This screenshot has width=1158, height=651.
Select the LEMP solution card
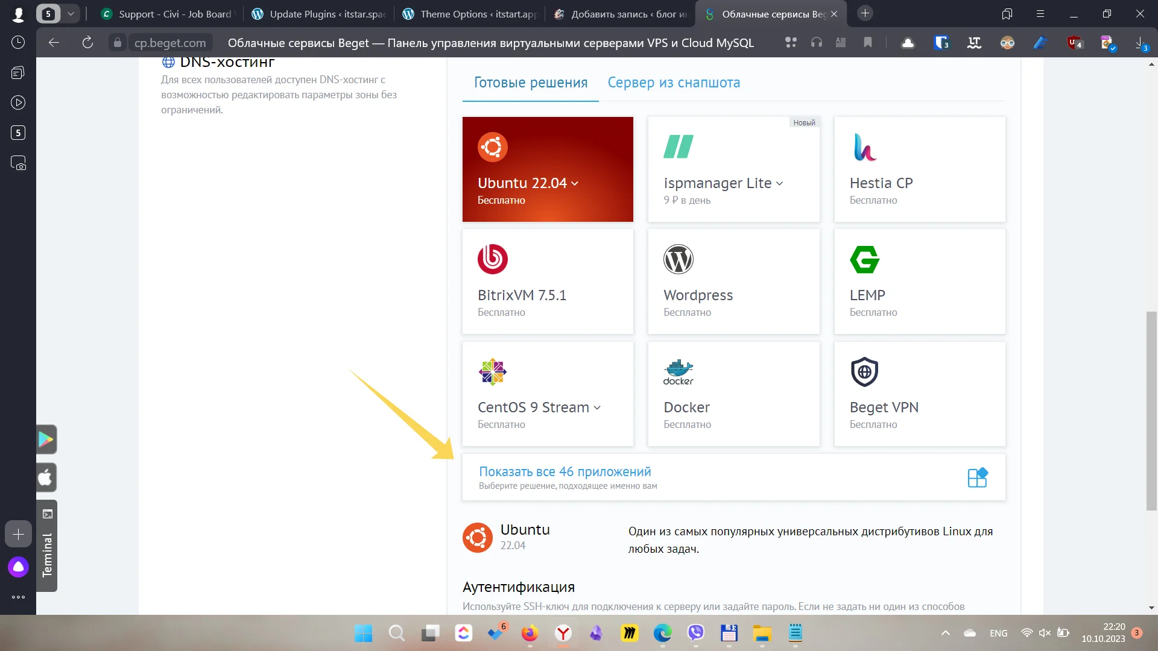click(920, 281)
